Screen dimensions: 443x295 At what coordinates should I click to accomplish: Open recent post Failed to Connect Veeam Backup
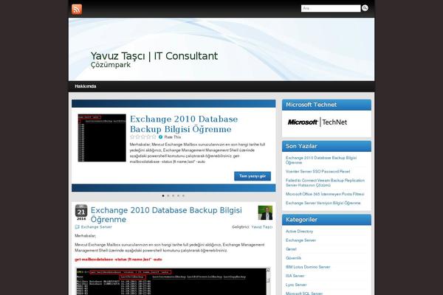pos(325,183)
